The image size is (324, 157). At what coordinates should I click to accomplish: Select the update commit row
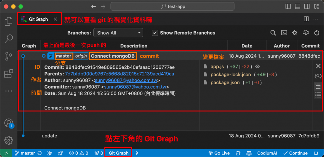pos(171,136)
